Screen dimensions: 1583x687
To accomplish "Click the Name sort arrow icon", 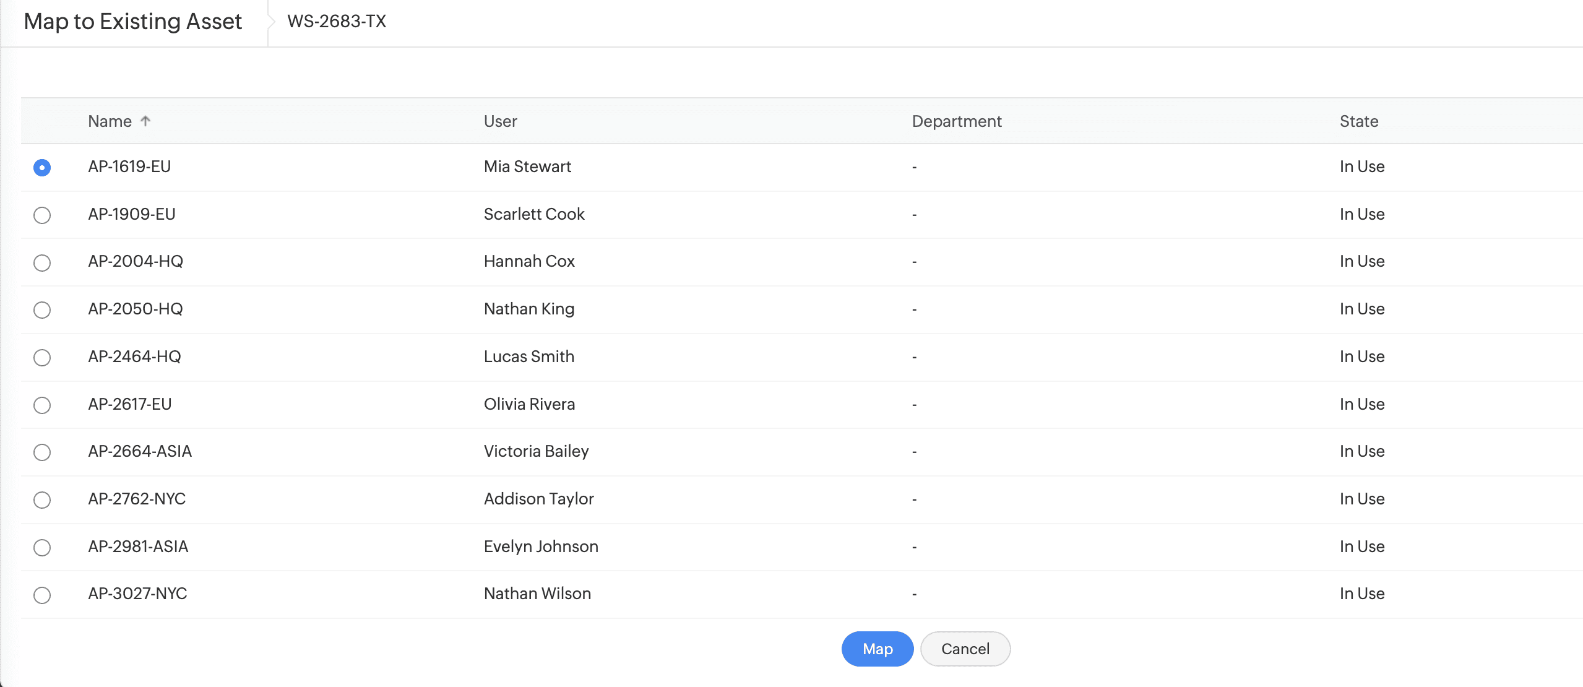I will coord(145,121).
